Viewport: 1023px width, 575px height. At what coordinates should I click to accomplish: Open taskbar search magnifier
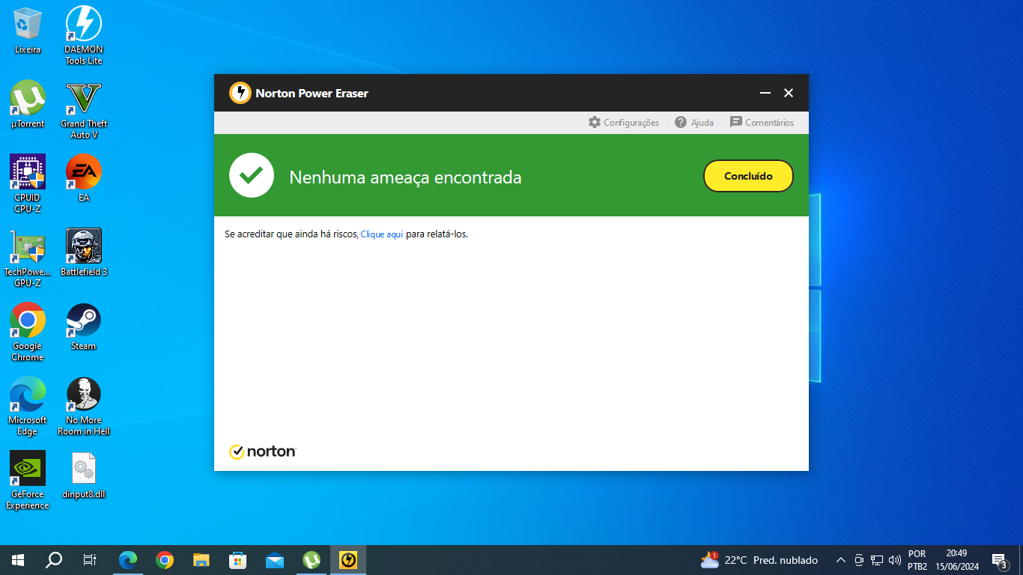[x=54, y=560]
